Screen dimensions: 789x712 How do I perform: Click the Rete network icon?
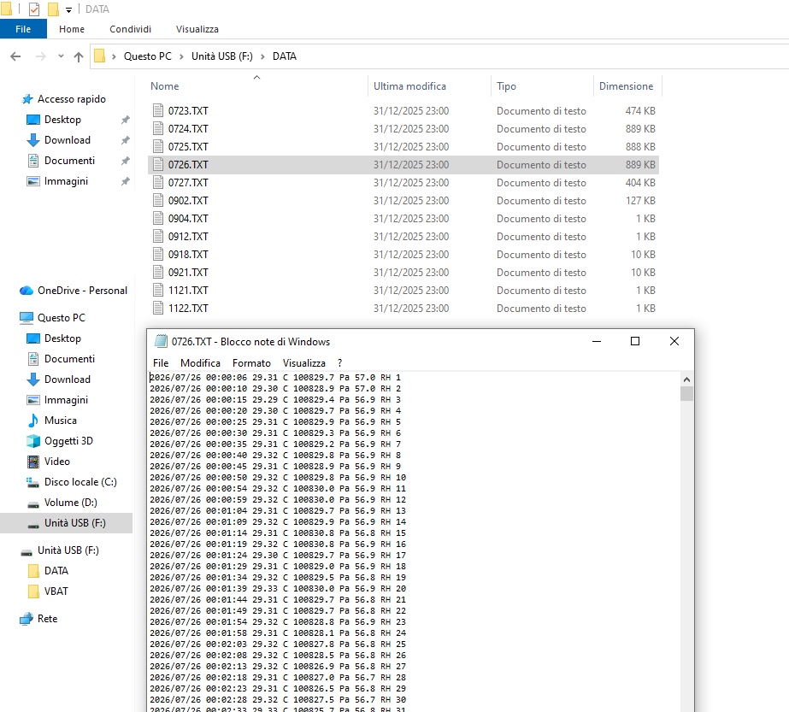point(26,619)
